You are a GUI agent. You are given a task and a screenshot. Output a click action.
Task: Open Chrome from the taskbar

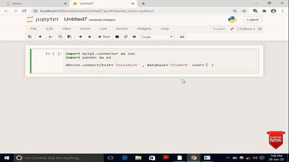point(193,158)
